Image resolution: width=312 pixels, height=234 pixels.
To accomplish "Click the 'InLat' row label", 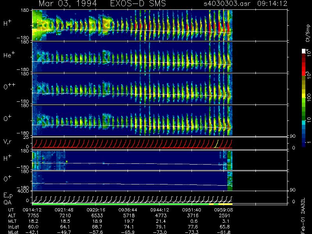I will pos(13,227).
